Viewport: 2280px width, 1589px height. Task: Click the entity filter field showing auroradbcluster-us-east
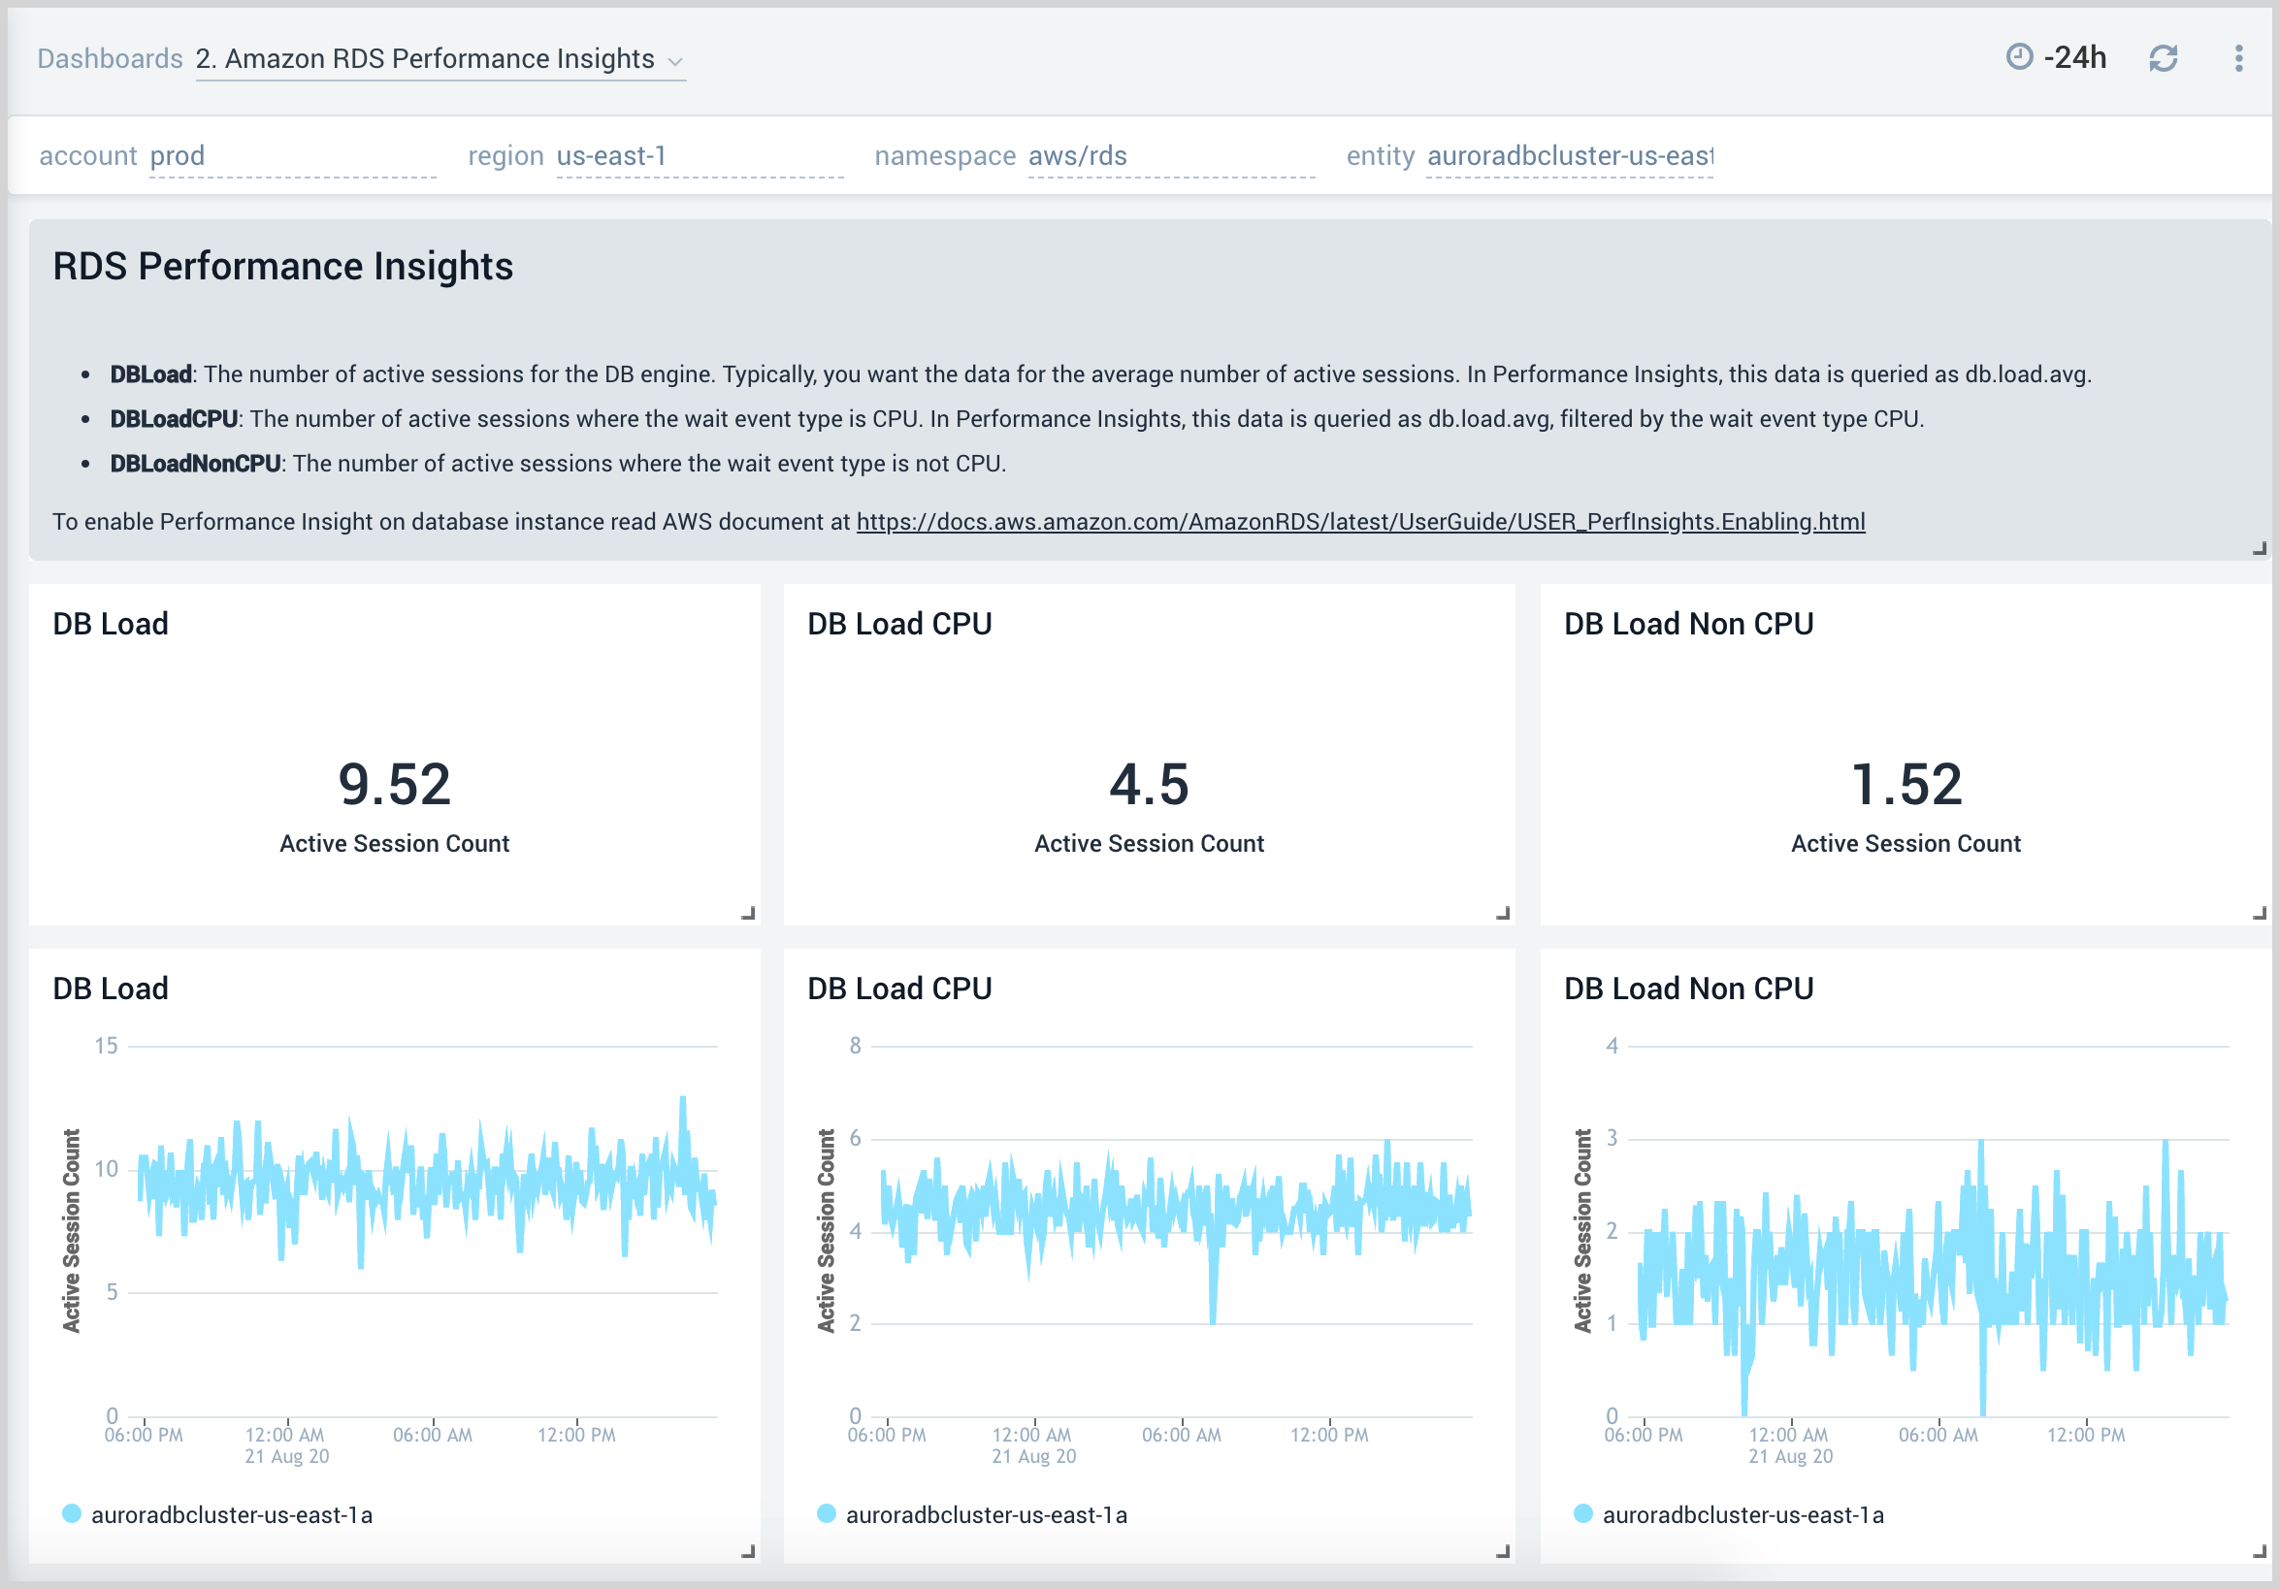click(1569, 156)
